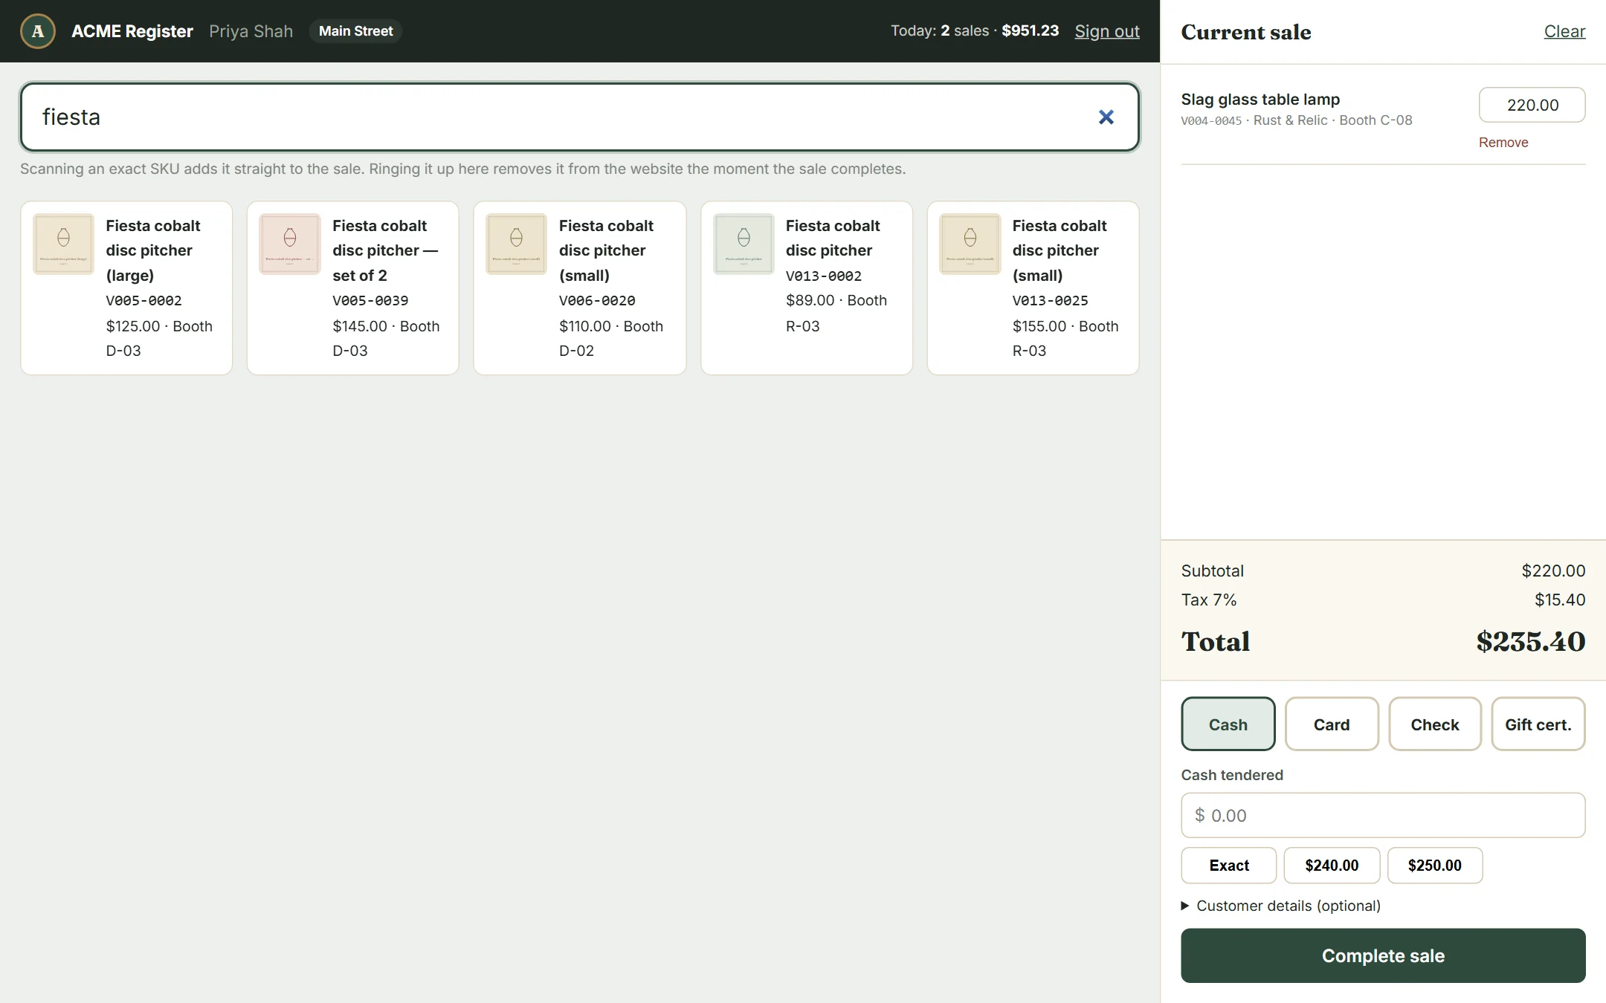Click Complete sale
This screenshot has height=1003, width=1606.
coord(1383,955)
